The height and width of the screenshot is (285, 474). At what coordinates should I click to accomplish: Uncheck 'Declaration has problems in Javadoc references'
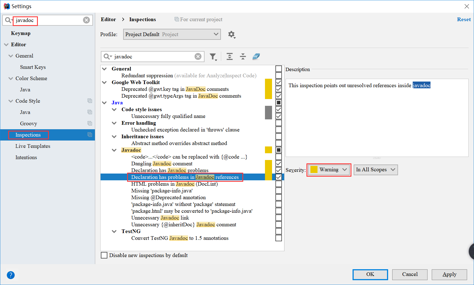(279, 177)
